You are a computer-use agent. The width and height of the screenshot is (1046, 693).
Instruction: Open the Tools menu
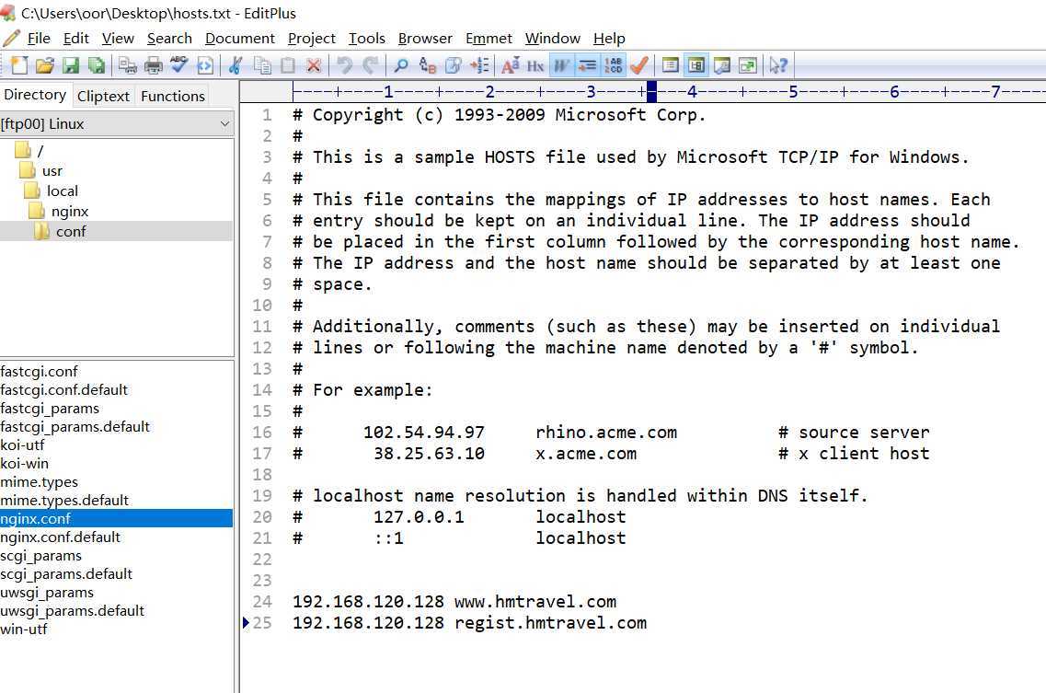[367, 38]
